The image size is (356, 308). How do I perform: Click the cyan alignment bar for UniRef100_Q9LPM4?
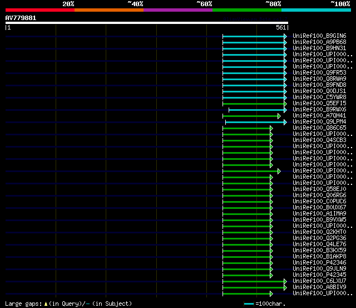click(255, 123)
